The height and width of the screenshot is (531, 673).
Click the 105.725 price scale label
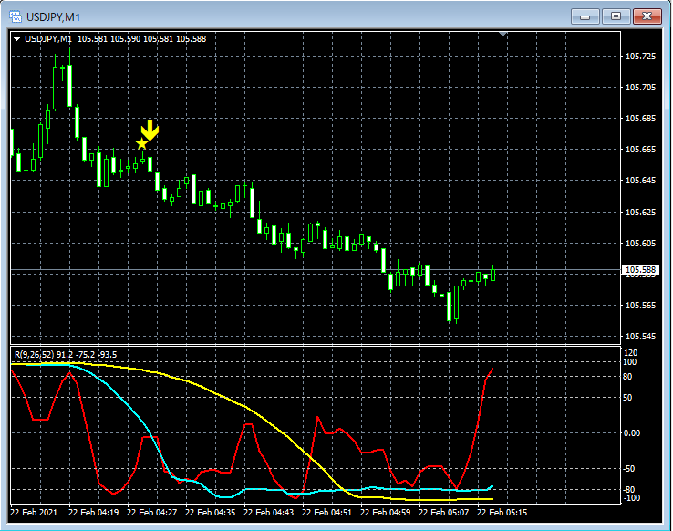(x=640, y=57)
